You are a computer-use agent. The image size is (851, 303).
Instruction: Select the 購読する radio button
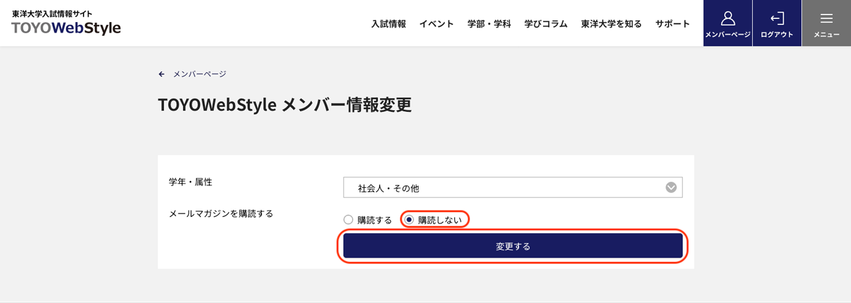pyautogui.click(x=348, y=219)
